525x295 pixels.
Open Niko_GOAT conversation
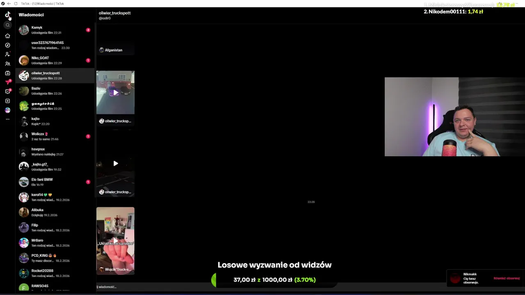[55, 60]
